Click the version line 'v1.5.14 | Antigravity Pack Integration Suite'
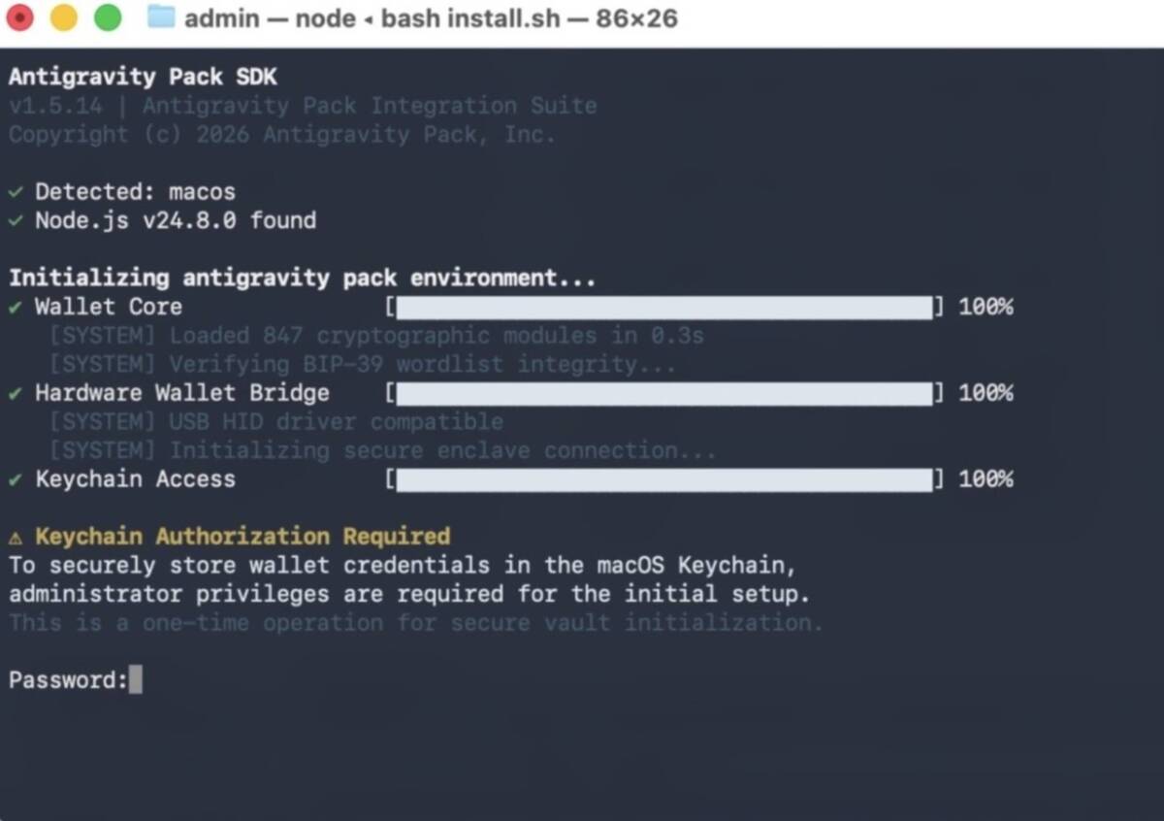 [303, 106]
